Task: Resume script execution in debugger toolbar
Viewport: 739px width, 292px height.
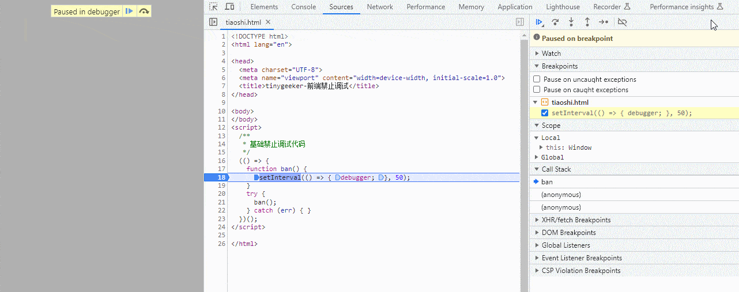Action: (540, 22)
